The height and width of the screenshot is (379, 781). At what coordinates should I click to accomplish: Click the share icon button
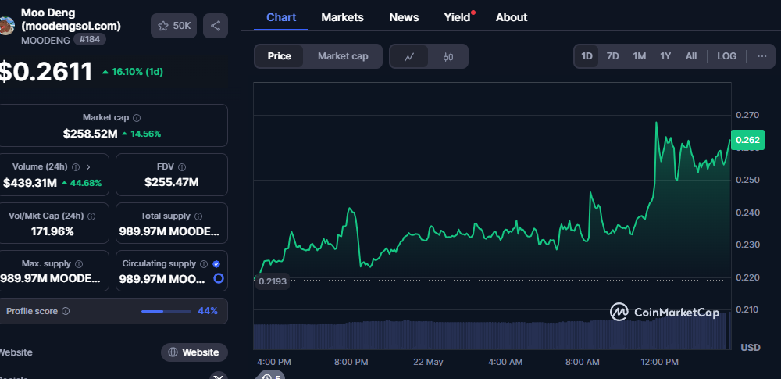[x=216, y=26]
